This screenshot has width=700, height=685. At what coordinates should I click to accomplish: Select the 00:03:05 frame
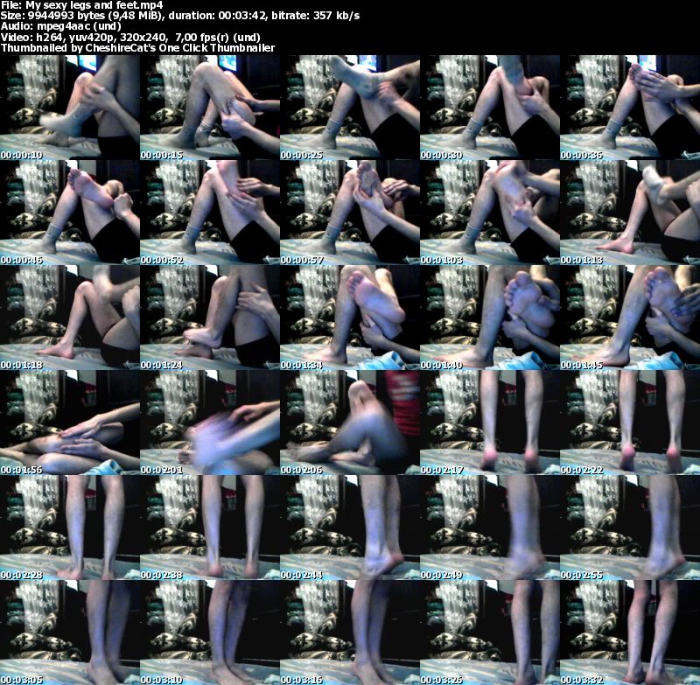click(x=70, y=631)
